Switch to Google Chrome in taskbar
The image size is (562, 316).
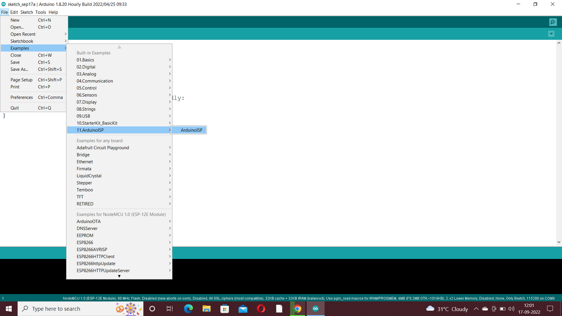click(297, 309)
